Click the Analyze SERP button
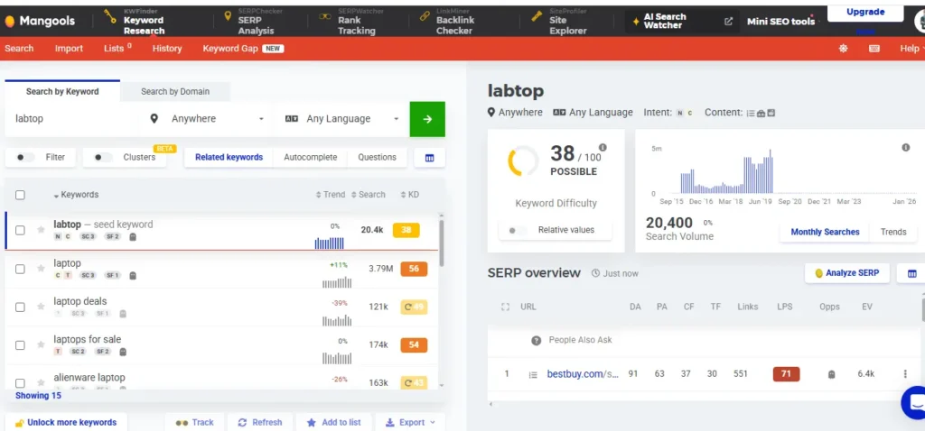 (x=846, y=273)
